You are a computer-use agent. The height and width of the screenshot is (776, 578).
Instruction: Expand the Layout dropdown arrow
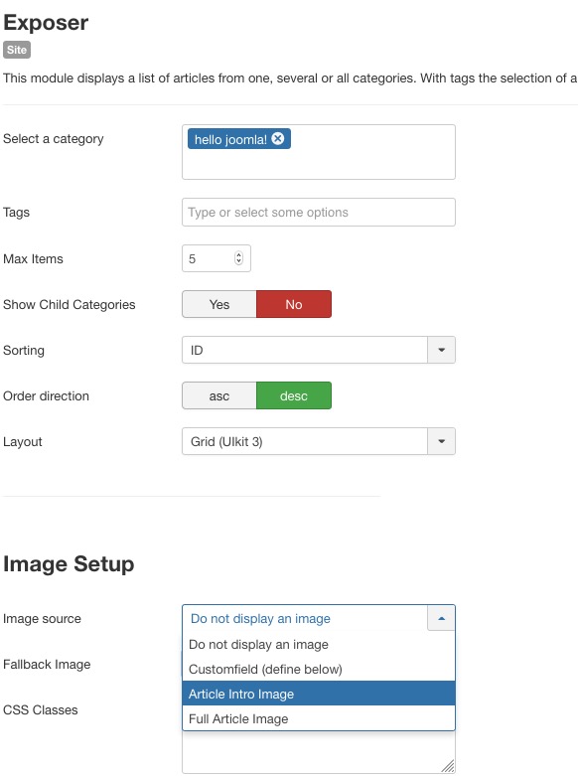point(441,441)
